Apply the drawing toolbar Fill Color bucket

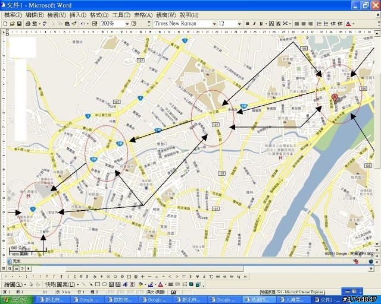tap(140, 284)
